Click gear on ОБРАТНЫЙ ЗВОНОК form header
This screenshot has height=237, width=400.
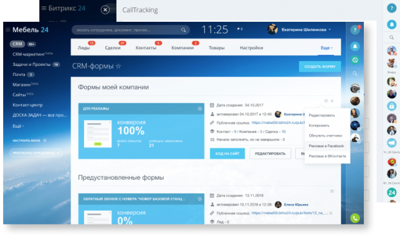(199, 199)
